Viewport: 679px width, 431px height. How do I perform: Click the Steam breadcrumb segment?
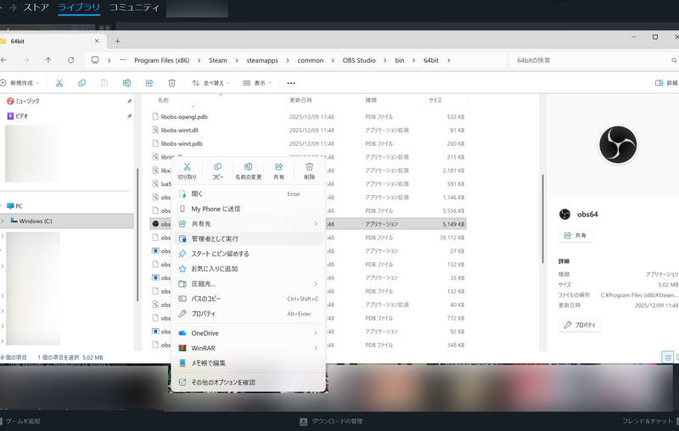click(218, 60)
